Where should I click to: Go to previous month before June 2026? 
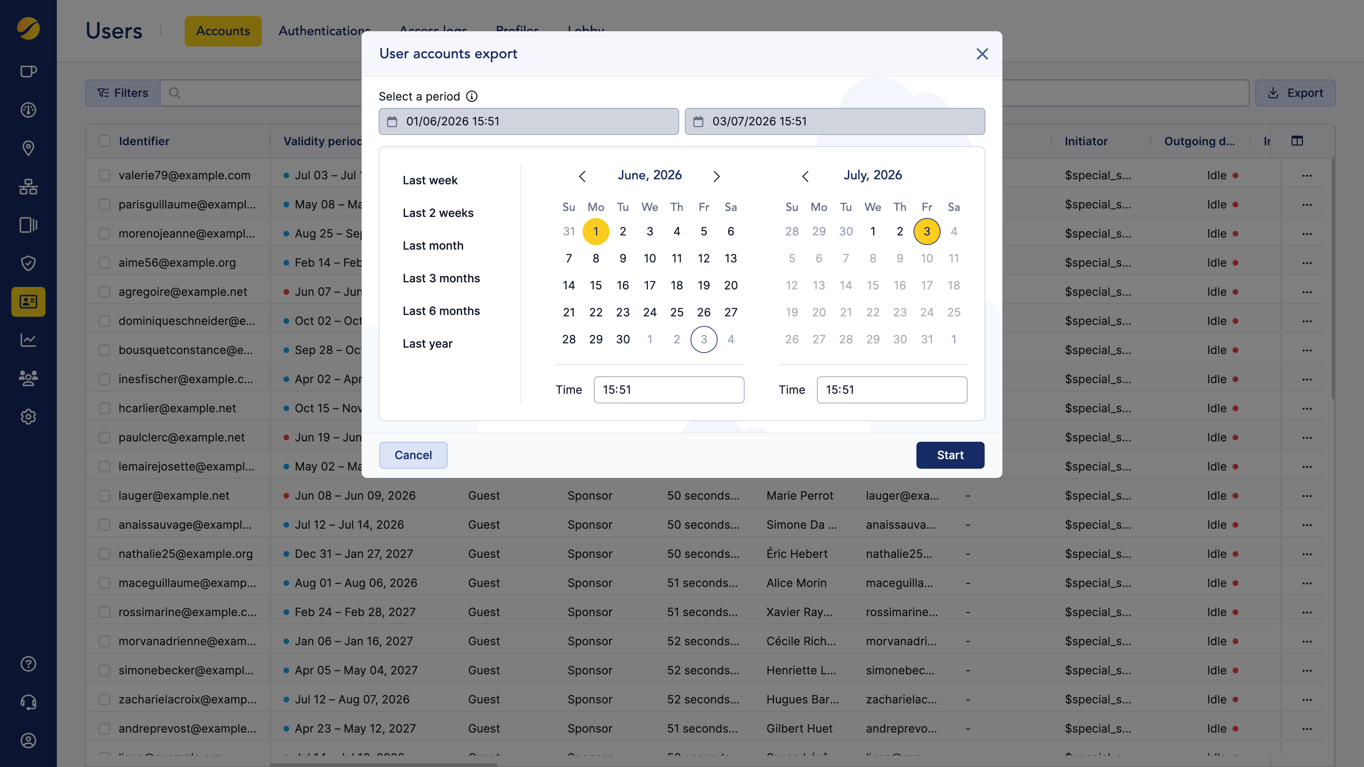583,176
